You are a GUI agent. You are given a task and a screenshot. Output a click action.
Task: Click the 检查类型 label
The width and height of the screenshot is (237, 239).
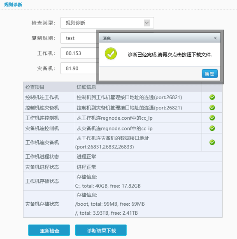[43, 23]
